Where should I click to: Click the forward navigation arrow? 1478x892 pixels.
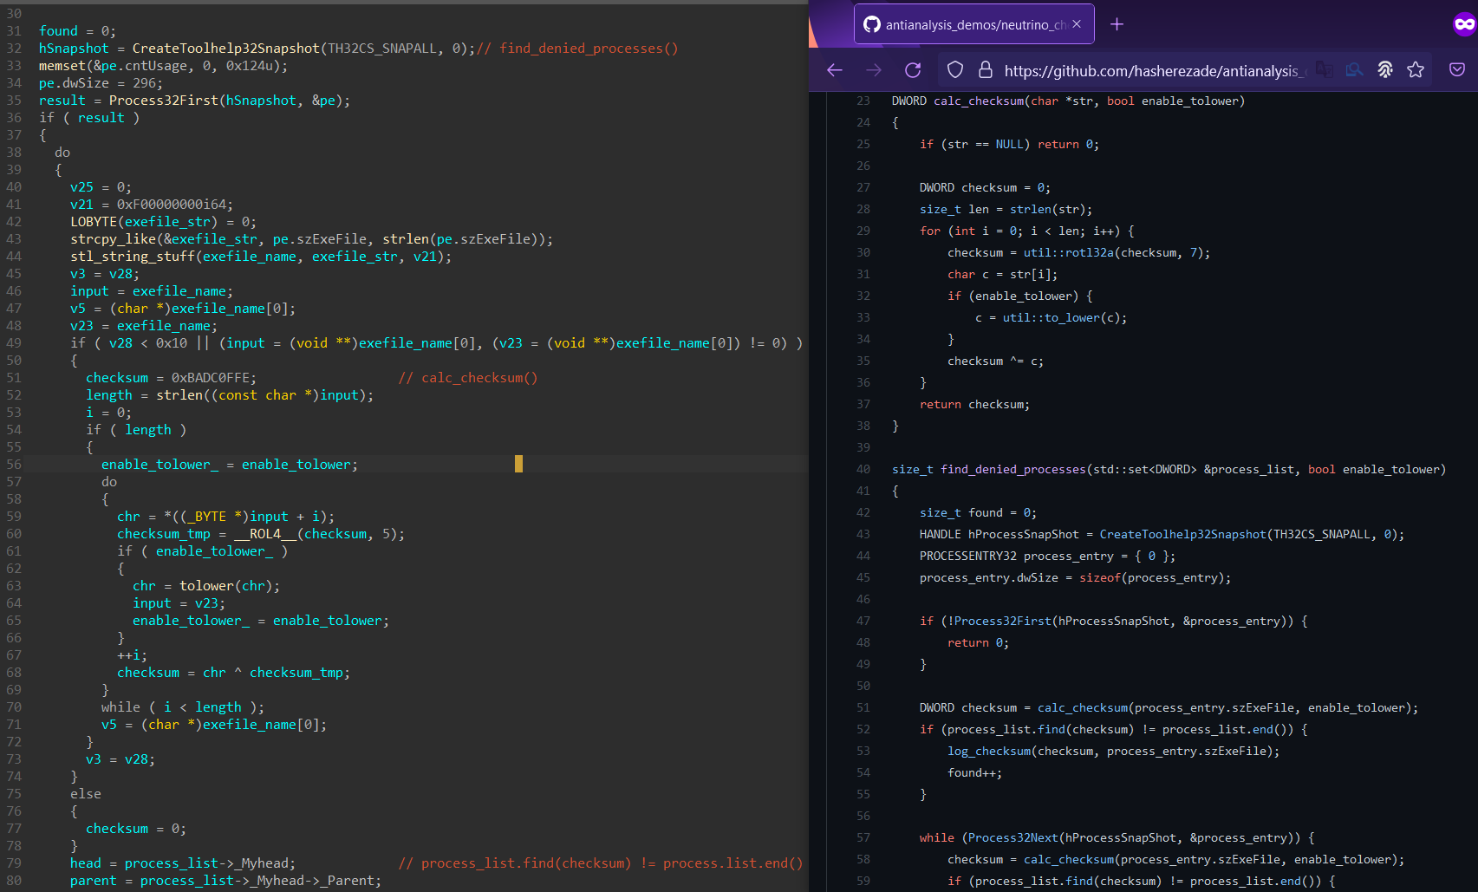tap(874, 70)
